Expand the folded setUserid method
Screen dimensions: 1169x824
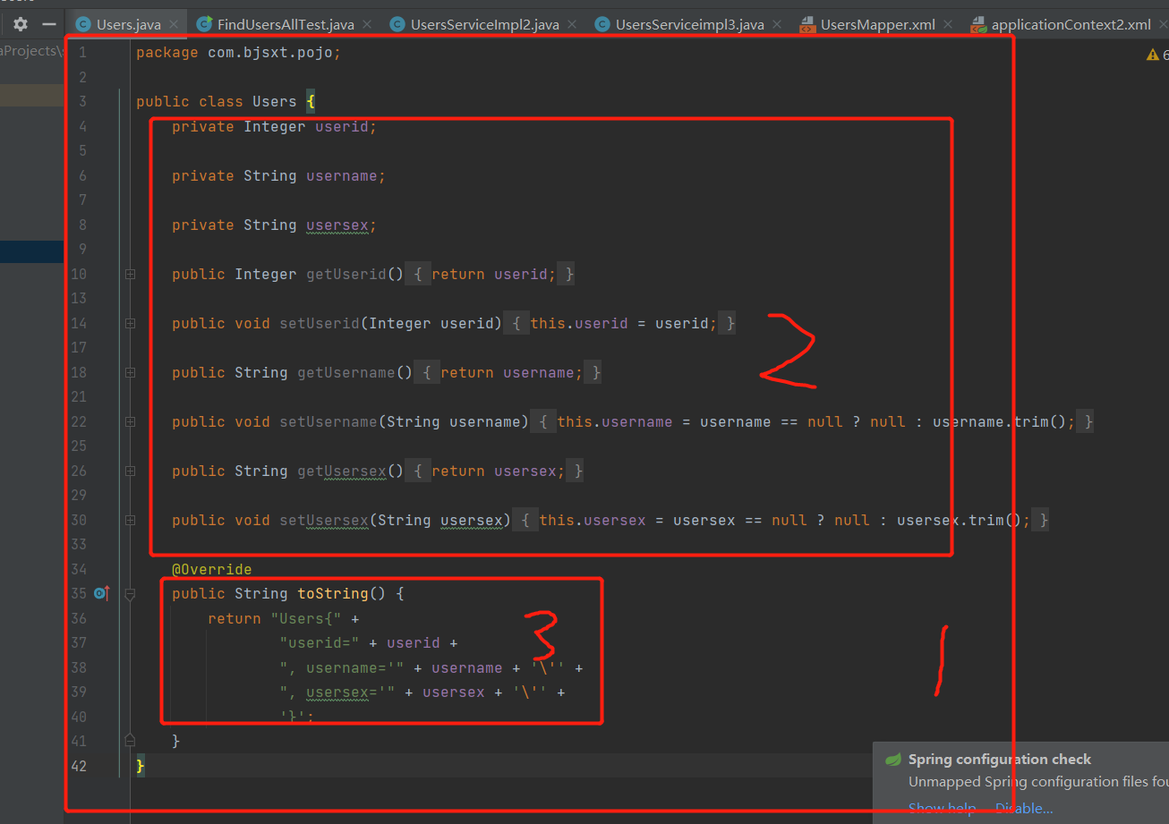coord(130,324)
